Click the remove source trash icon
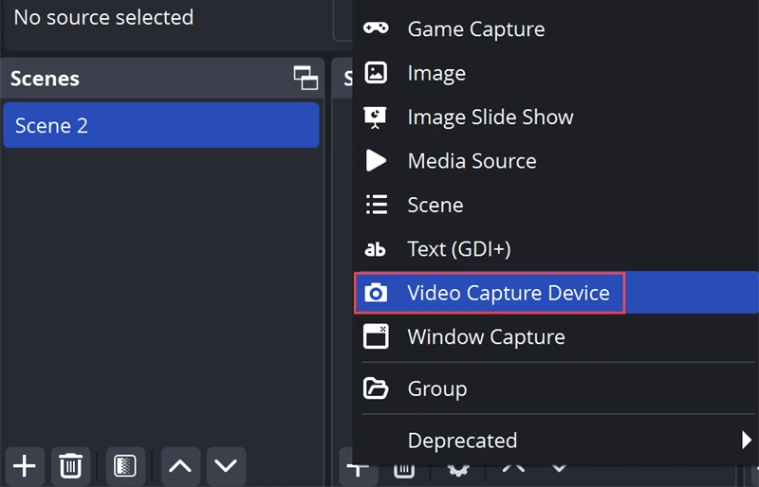This screenshot has width=759, height=487. click(x=403, y=468)
